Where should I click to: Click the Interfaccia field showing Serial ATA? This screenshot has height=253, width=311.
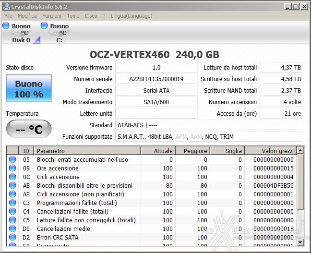[x=156, y=90]
